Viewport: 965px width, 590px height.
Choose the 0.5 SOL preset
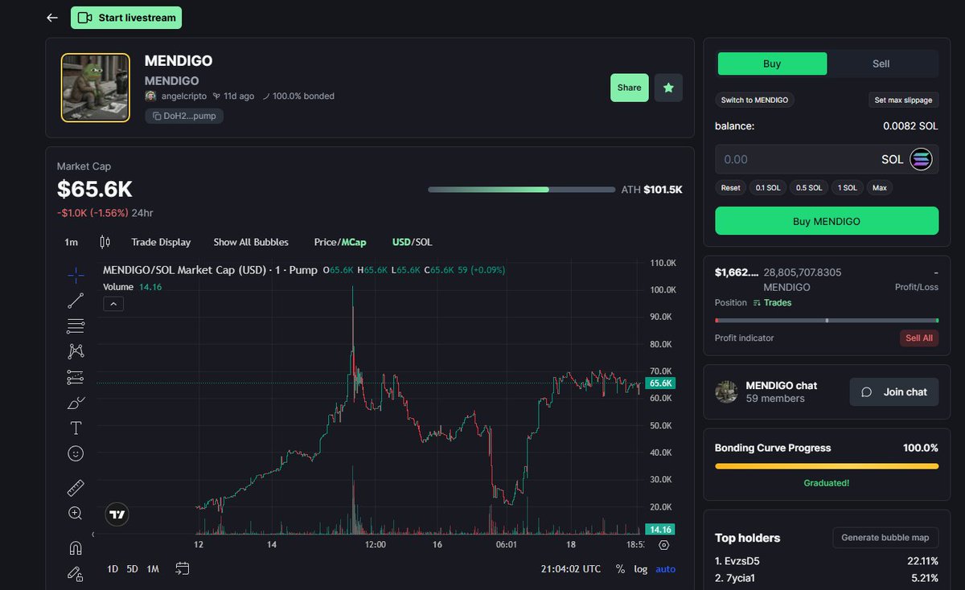pos(809,187)
